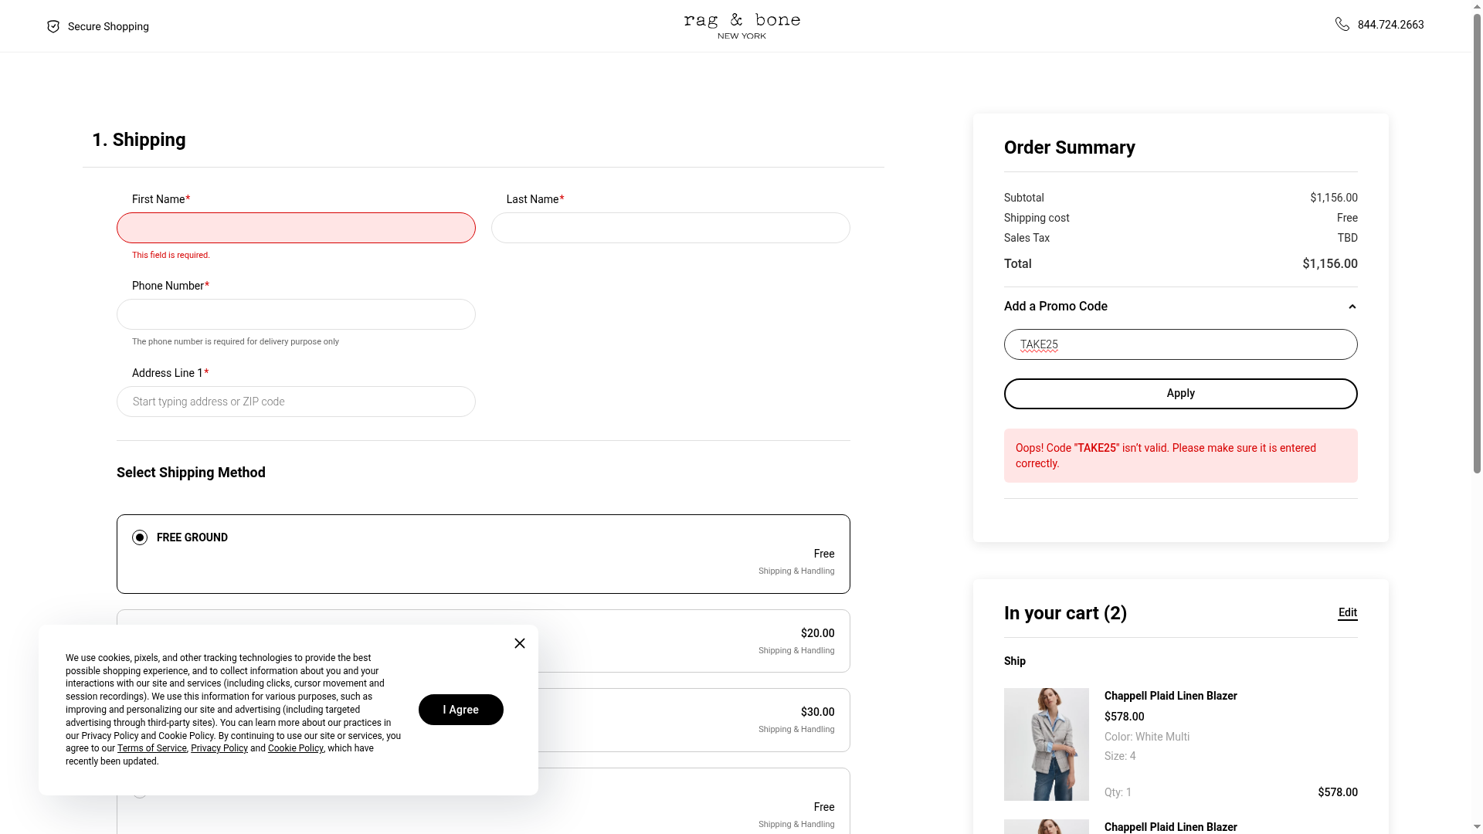Open the Privacy Policy link

coord(219,748)
